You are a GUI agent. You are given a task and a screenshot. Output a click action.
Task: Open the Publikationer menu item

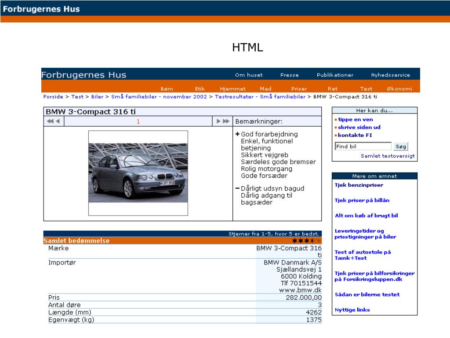[x=335, y=75]
